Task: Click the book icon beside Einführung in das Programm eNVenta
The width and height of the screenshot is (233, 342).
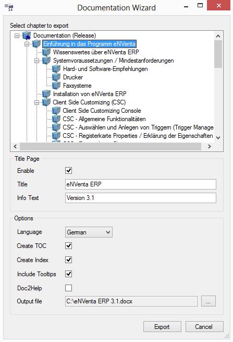Action: coord(36,44)
